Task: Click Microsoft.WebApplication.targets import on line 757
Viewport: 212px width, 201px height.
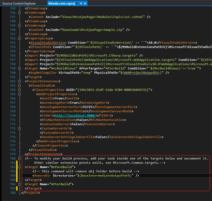Action: coord(117,60)
